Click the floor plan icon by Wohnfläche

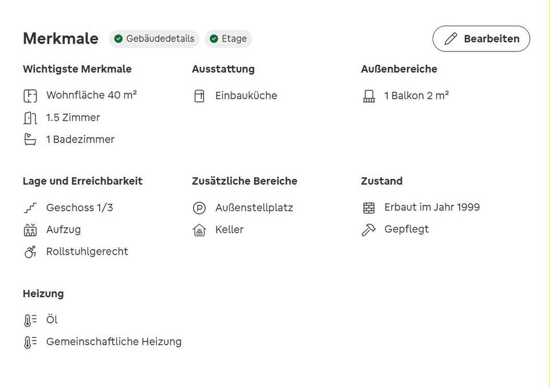click(30, 96)
